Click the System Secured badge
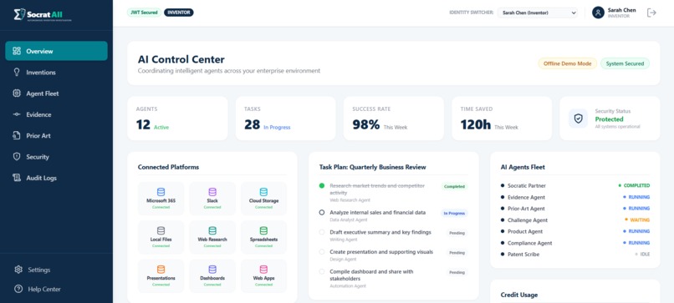The height and width of the screenshot is (303, 674). [625, 63]
